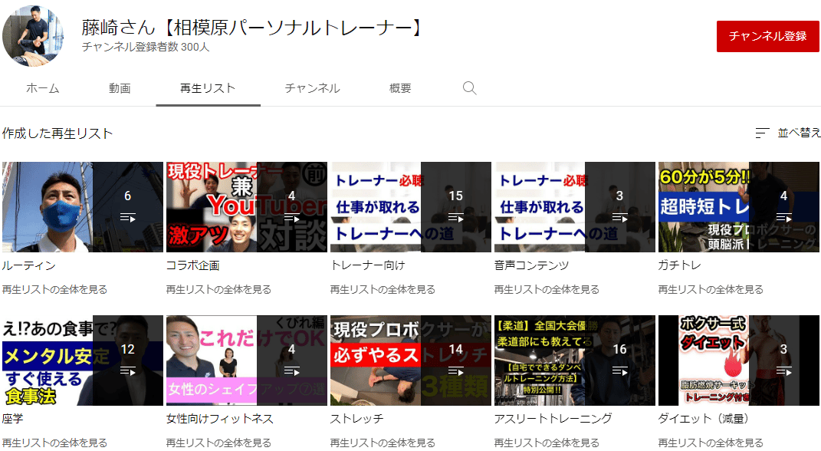This screenshot has height=451, width=821.
Task: Play the トレーナー向け playlist thumbnail
Action: tap(411, 207)
